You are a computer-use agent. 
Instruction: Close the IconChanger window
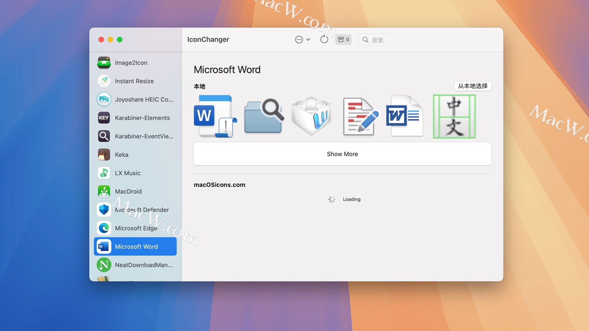tap(101, 40)
